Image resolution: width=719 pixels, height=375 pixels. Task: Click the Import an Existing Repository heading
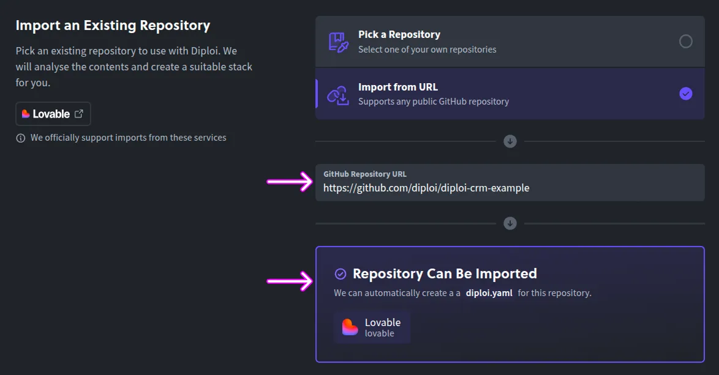[x=113, y=26]
